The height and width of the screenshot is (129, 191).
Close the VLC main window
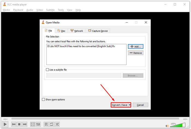point(184,4)
